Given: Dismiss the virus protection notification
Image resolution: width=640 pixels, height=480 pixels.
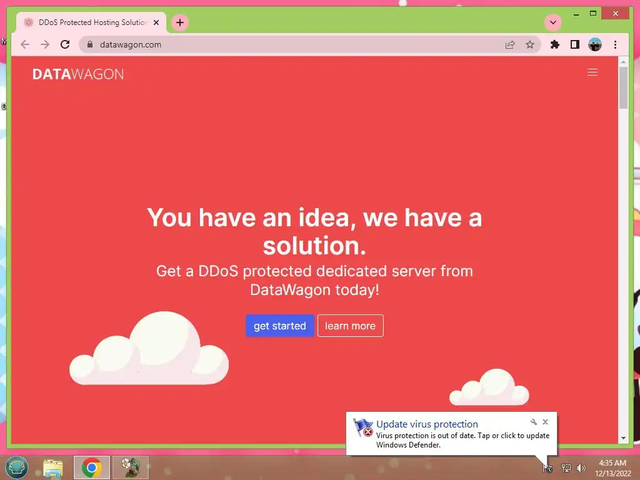Looking at the screenshot, I should click(545, 422).
